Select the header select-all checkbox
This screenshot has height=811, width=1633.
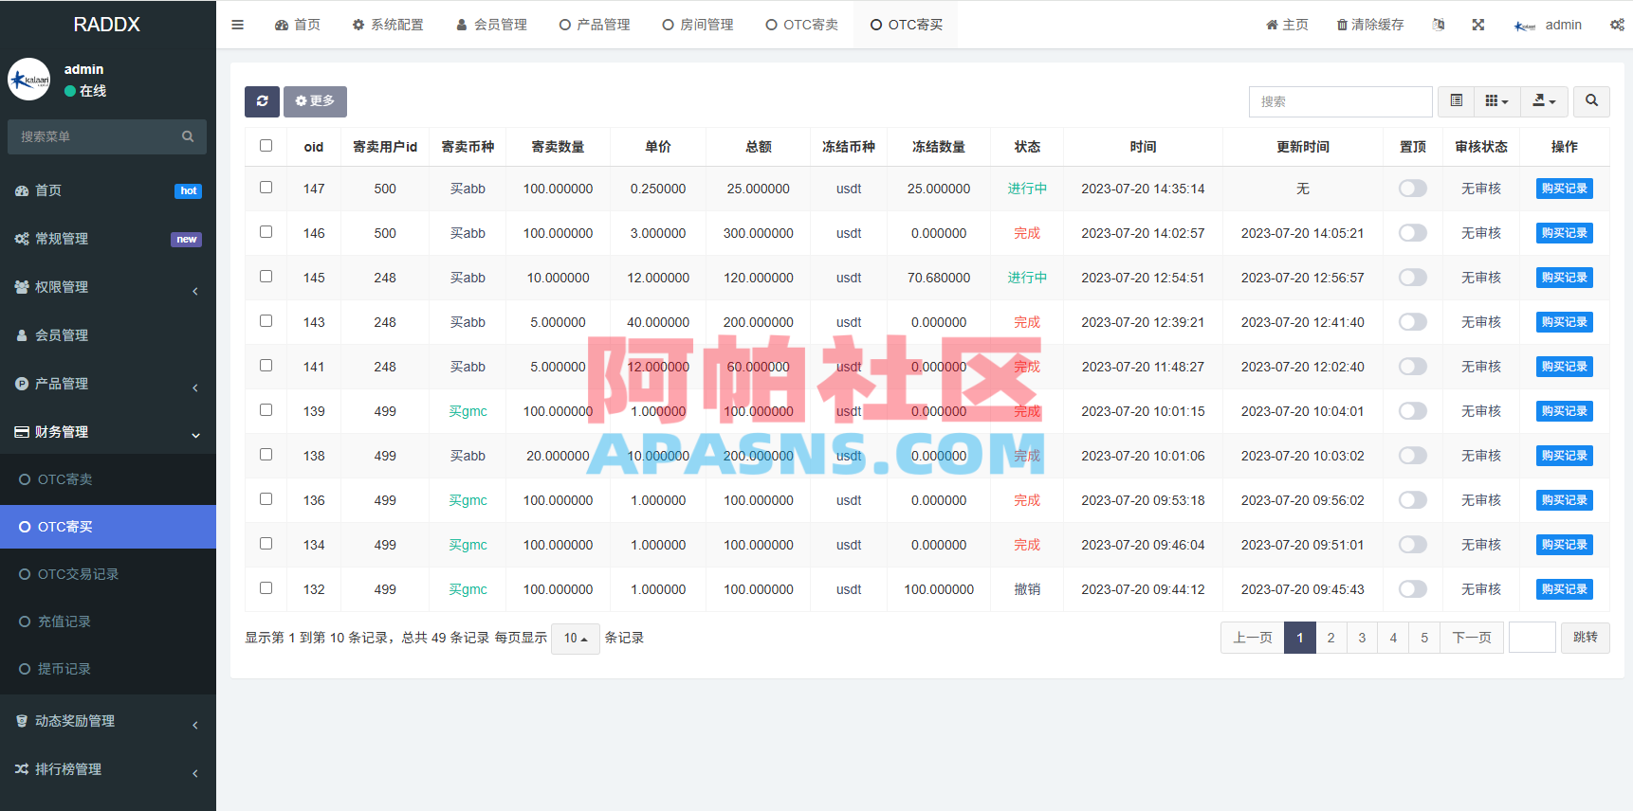[266, 146]
